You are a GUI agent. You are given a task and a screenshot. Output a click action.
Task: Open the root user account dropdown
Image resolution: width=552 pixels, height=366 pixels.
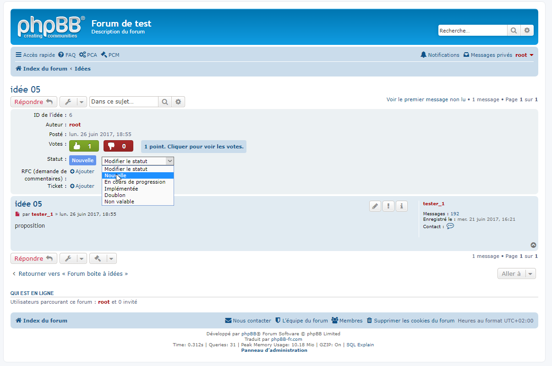click(x=524, y=55)
